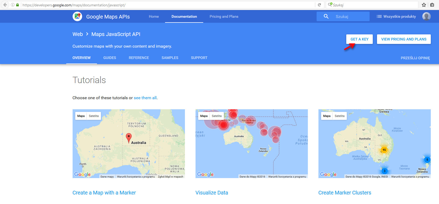Switch first map to Satelita view
Image resolution: width=439 pixels, height=204 pixels.
click(94, 116)
